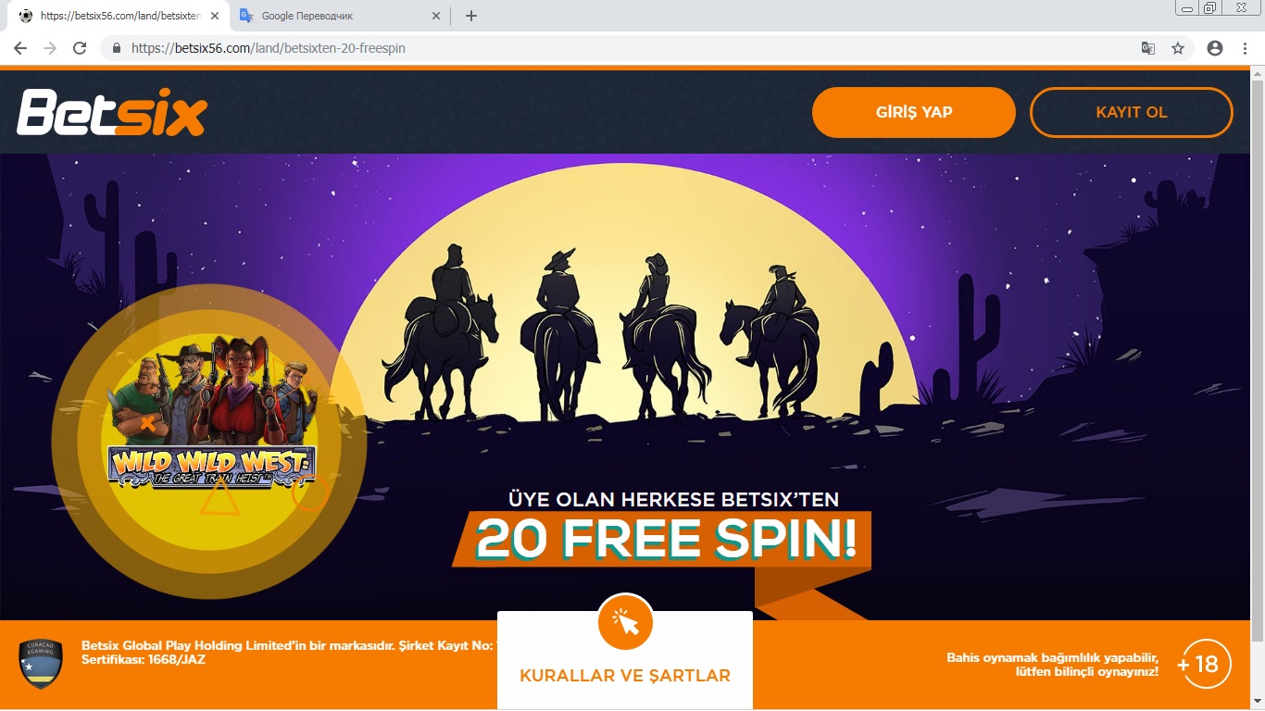Click the translate page icon in the address bar
Viewport: 1265px width, 711px height.
tap(1147, 48)
